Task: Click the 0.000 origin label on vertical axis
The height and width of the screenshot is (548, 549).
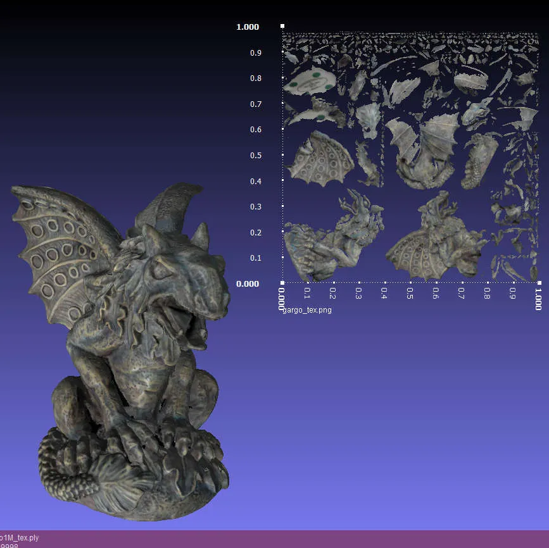Action: coord(248,283)
